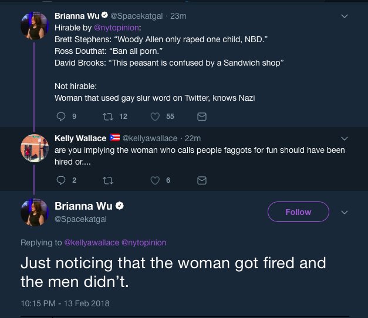The image size is (368, 318).
Task: Open the @nytopinion mention in first tweet
Action: tap(116, 28)
